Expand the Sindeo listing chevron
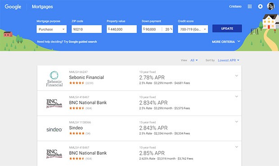Screen dimensions: 279x166 click(x=236, y=122)
